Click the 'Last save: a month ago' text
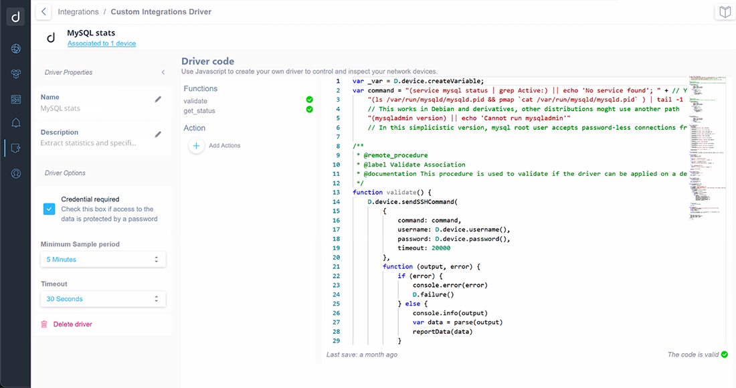Screen dimensions: 736x388 pyautogui.click(x=362, y=355)
